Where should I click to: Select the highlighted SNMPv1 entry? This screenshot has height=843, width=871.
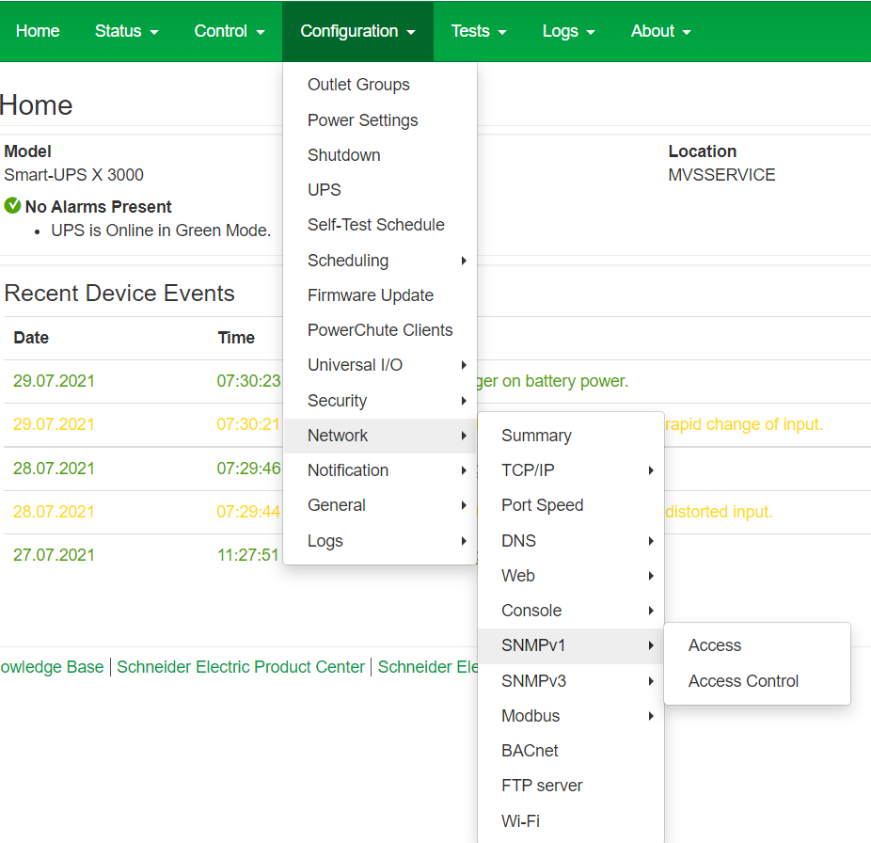pos(571,645)
